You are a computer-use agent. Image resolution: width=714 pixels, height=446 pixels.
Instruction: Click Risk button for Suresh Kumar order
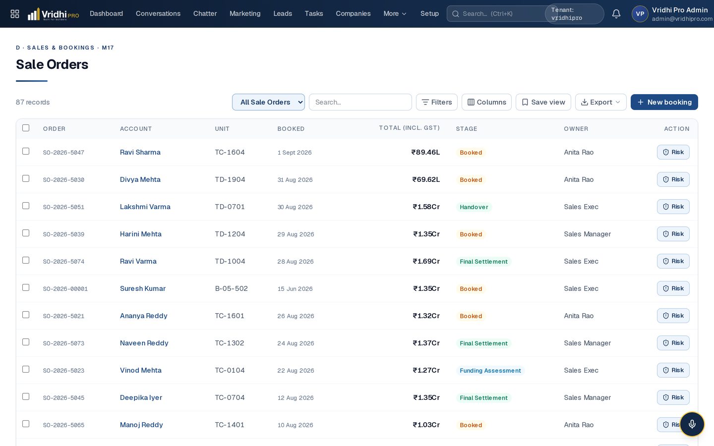click(673, 288)
